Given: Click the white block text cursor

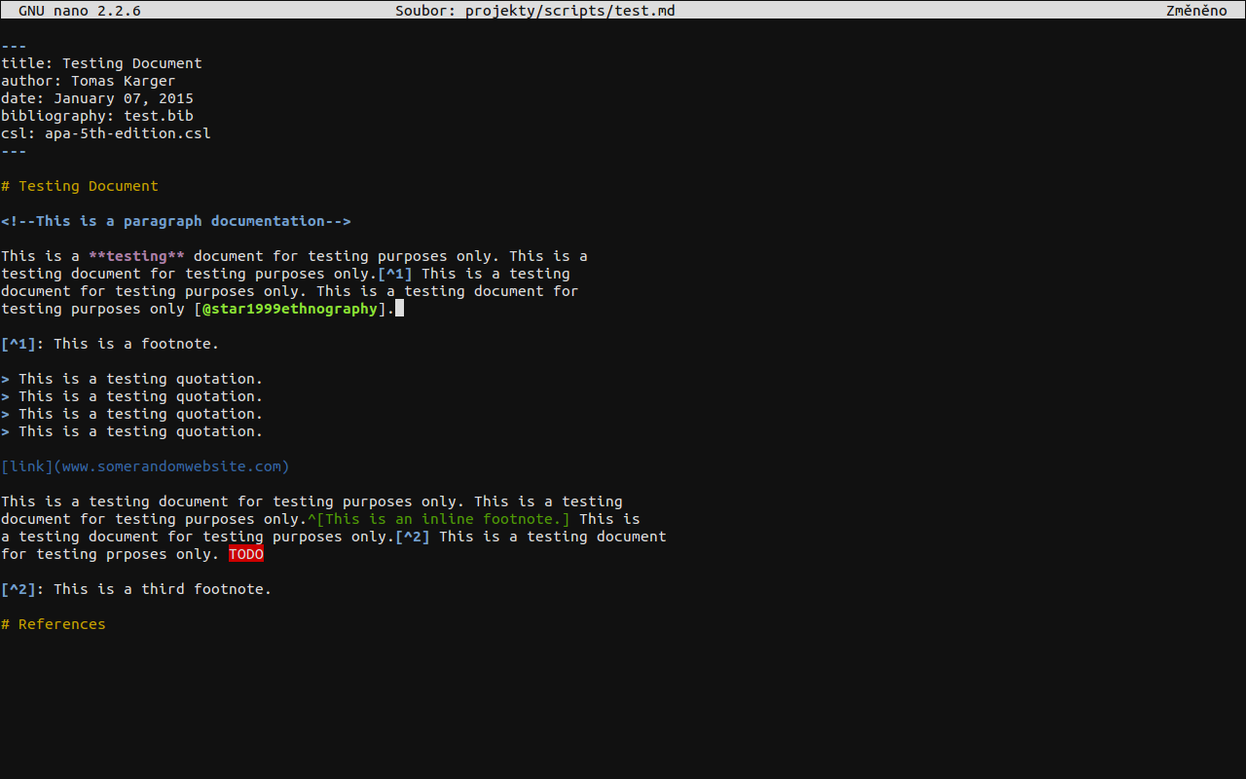Looking at the screenshot, I should [399, 309].
